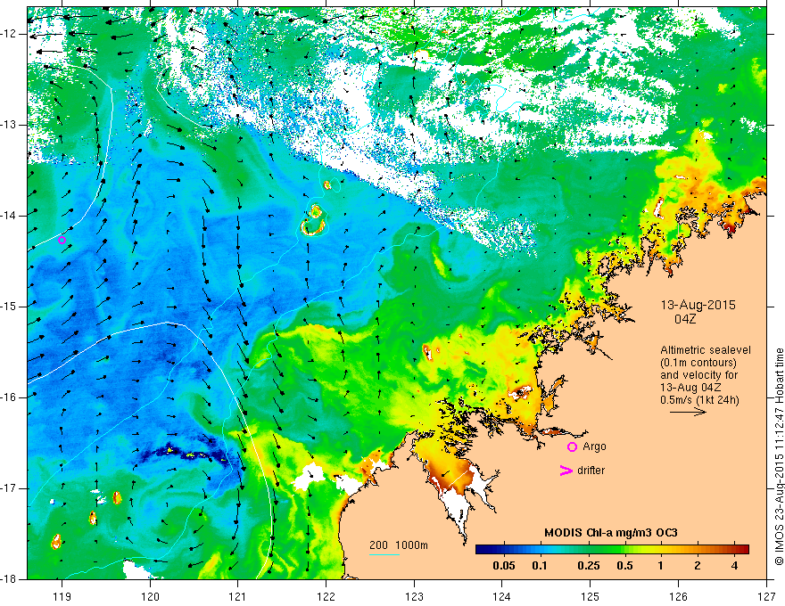Click the magenta Argo circle in legend
Image resolution: width=785 pixels, height=606 pixels.
(x=572, y=447)
